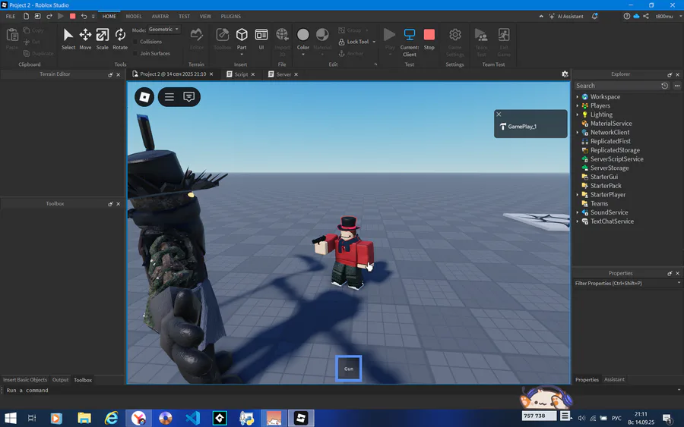The height and width of the screenshot is (427, 684).
Task: Expand the Lighting tree node
Action: point(578,115)
